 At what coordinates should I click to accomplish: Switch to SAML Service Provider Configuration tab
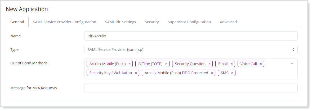(64, 22)
